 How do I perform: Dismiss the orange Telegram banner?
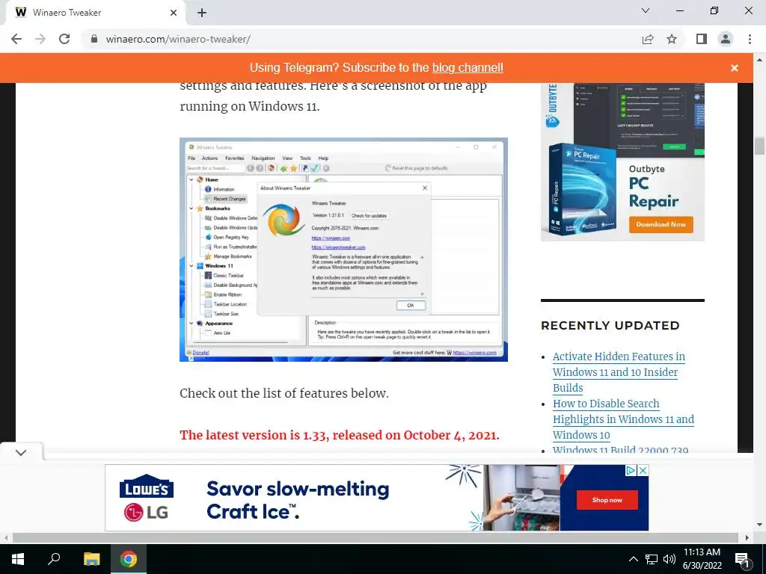pyautogui.click(x=735, y=68)
